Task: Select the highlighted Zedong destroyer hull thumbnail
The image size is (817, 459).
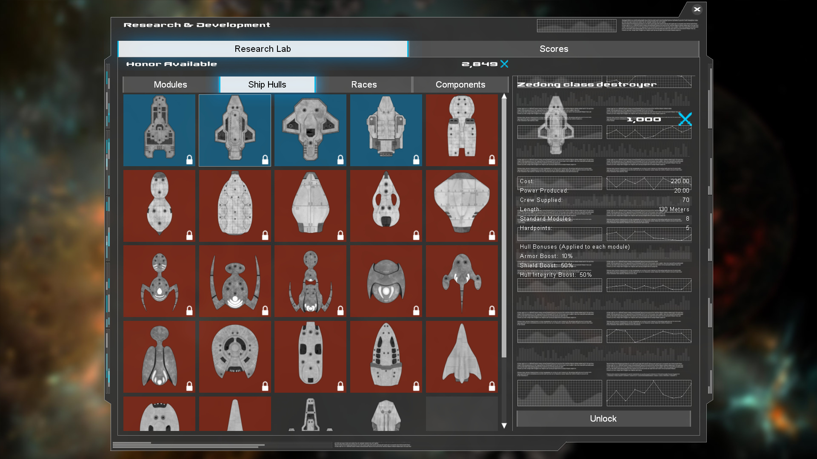Action: (234, 130)
